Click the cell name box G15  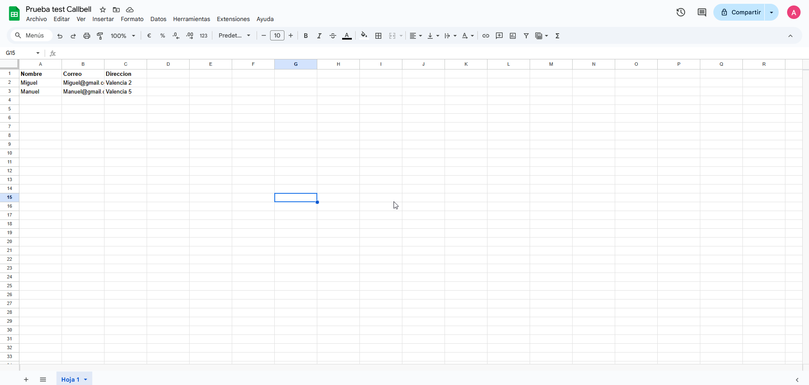tap(23, 53)
